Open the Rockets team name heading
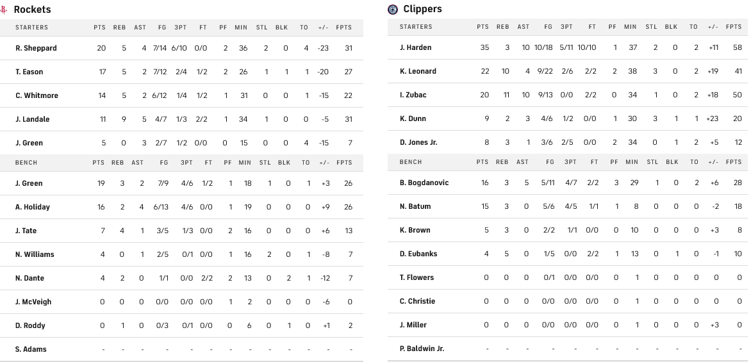This screenshot has height=362, width=751. tap(33, 10)
